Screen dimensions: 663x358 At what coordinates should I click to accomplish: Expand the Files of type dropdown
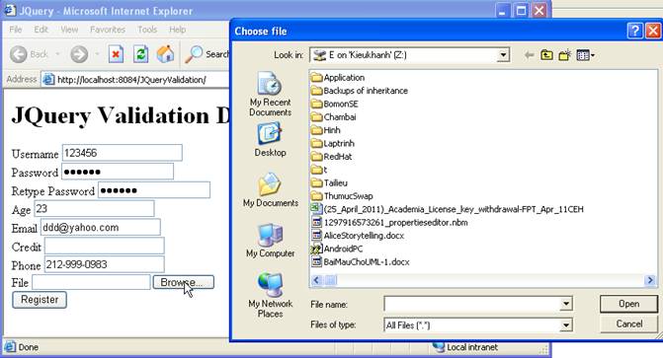click(566, 324)
